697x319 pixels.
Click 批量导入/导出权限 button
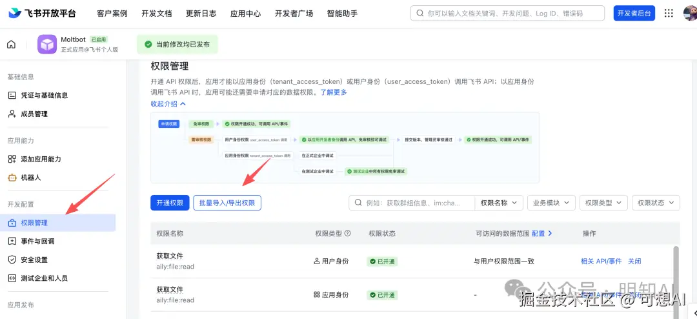(x=227, y=203)
